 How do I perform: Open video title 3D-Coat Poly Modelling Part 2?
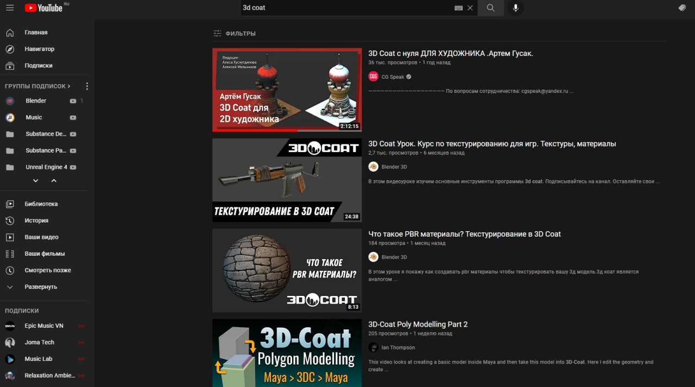[x=418, y=324]
